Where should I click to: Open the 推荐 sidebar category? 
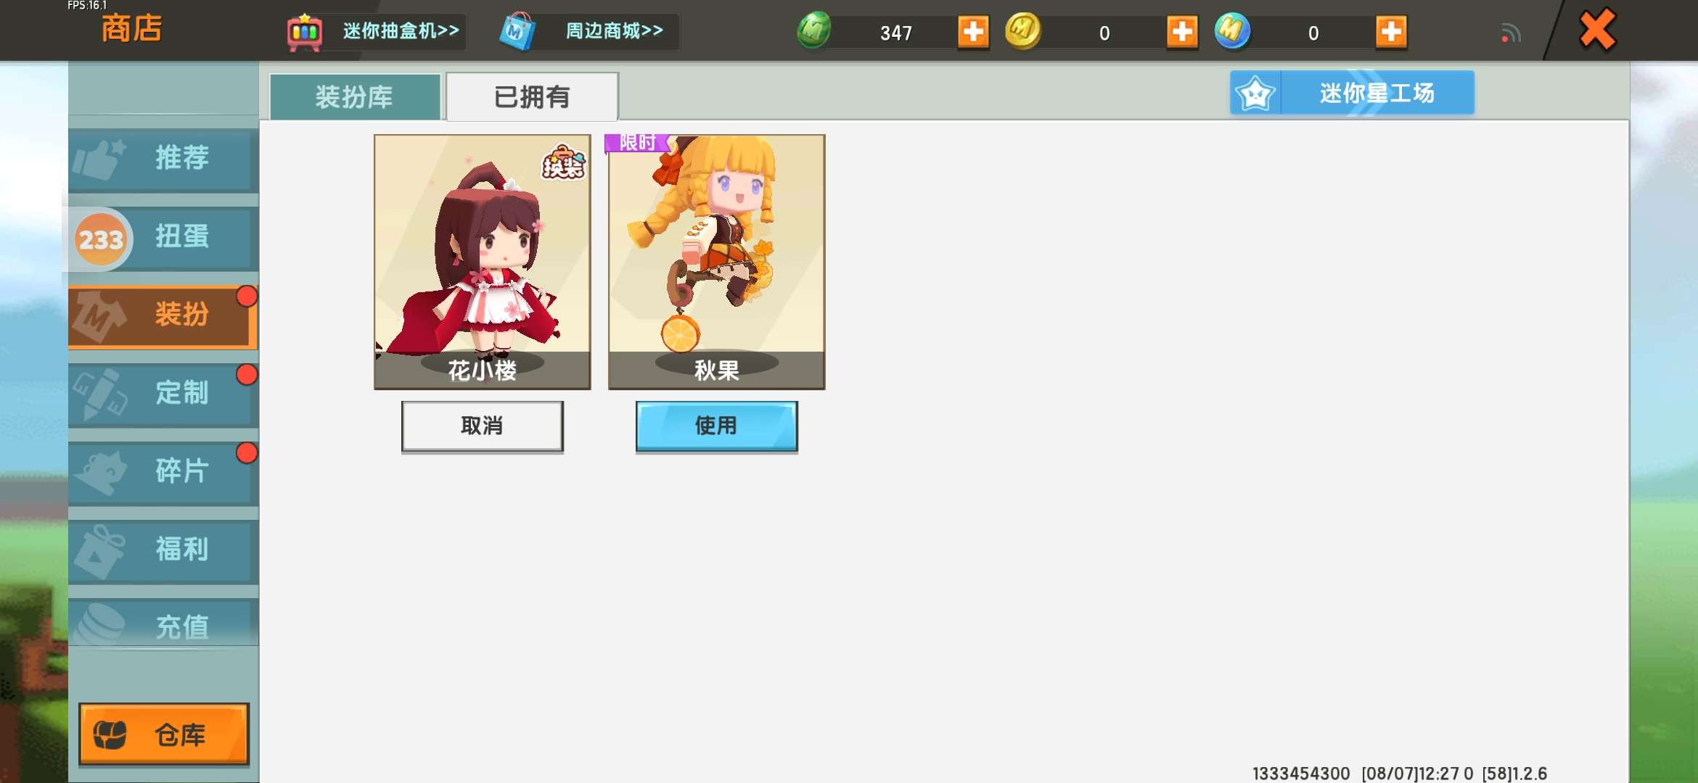[163, 158]
